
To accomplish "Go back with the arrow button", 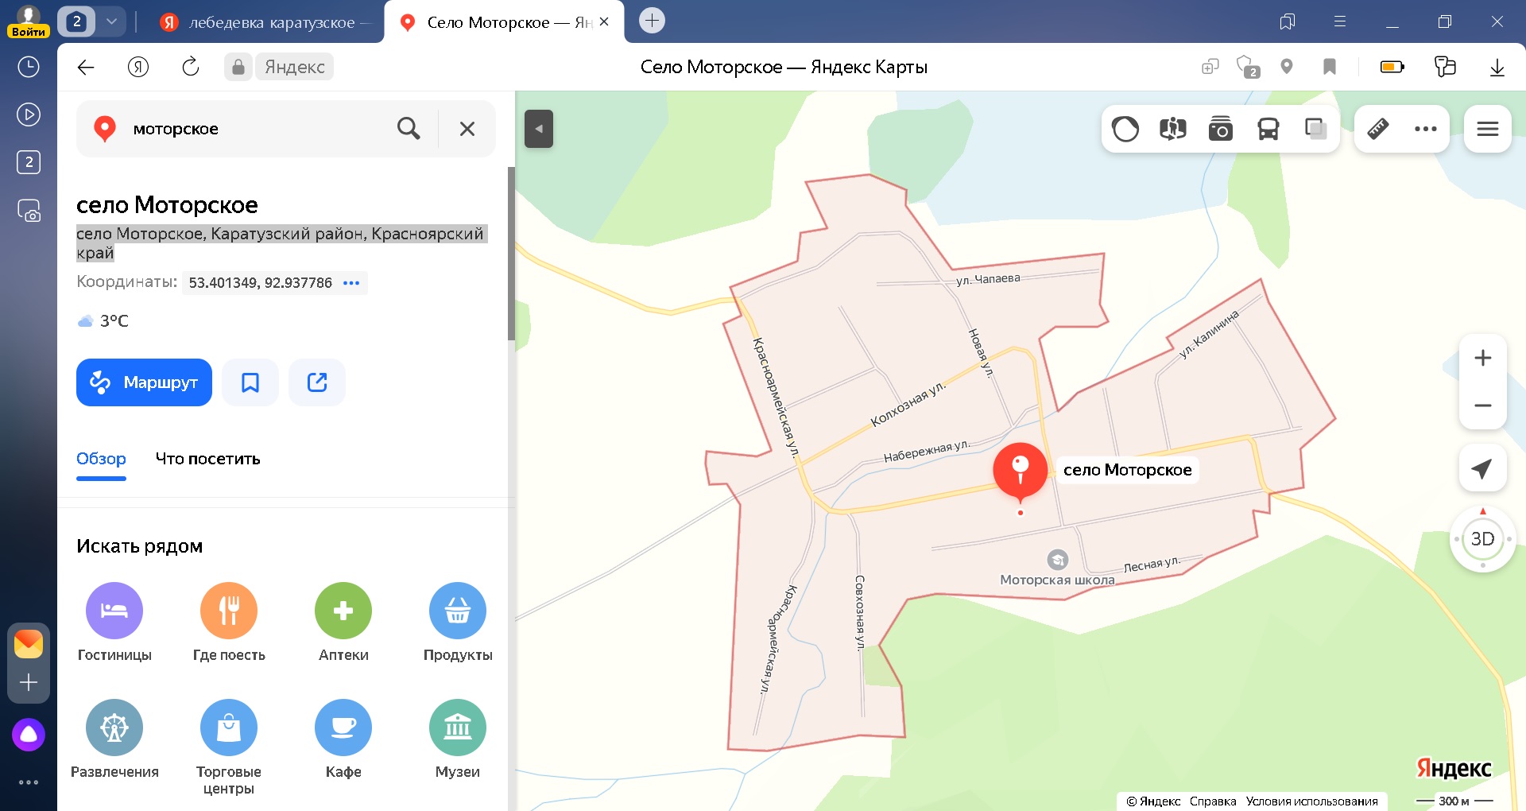I will click(x=86, y=67).
